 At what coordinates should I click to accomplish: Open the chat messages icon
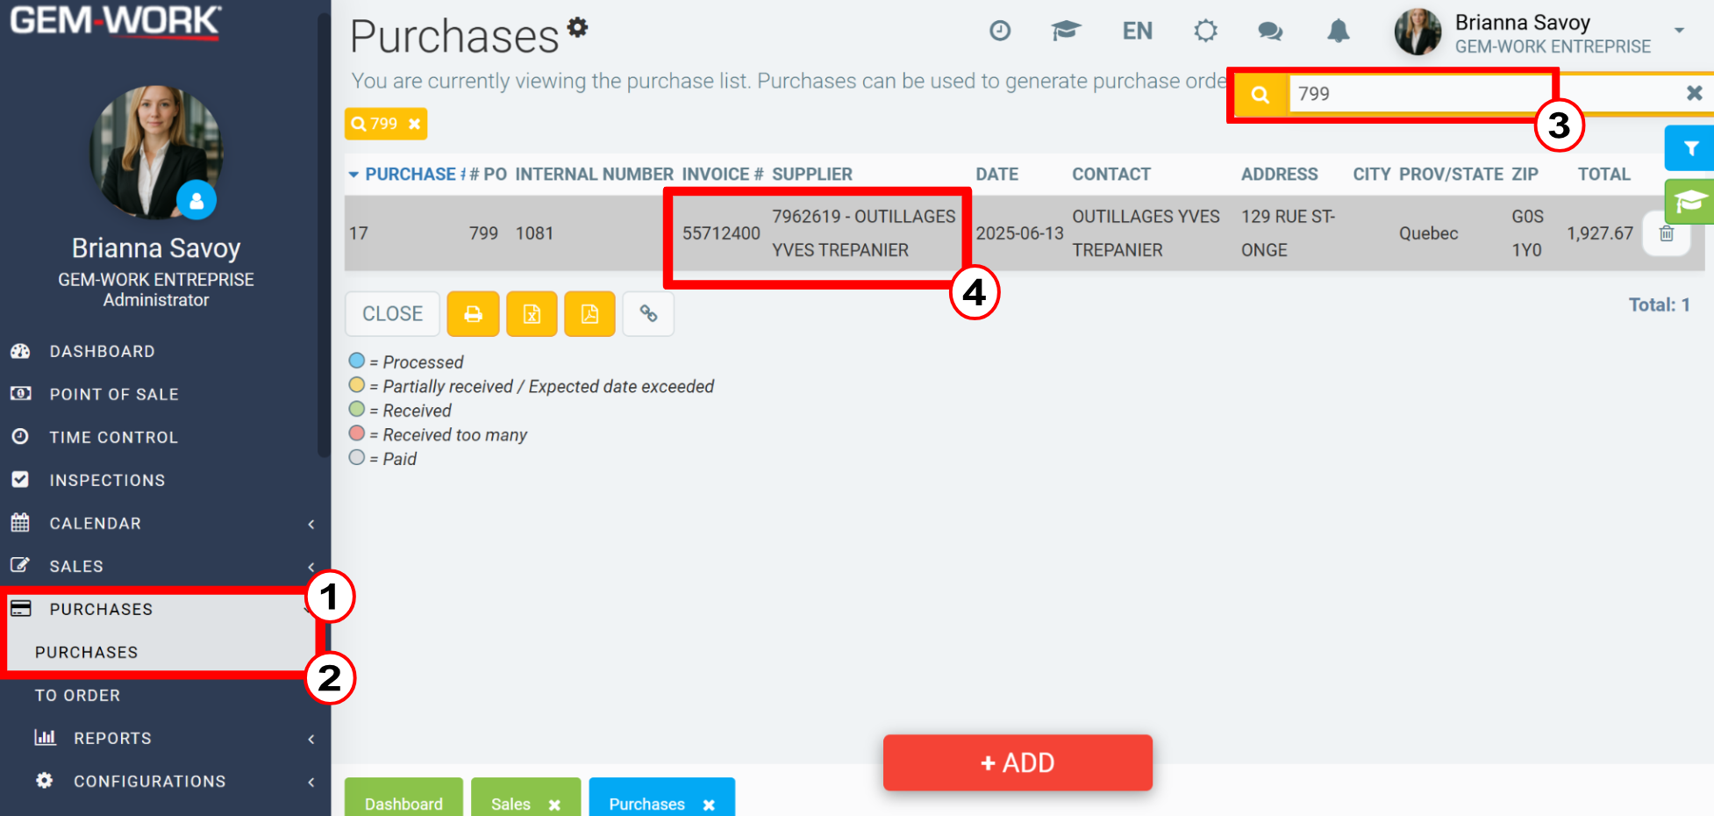[x=1270, y=32]
